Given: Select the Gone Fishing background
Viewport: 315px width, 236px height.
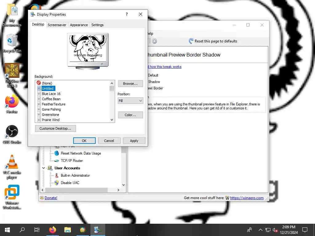Looking at the screenshot, I should (51, 109).
